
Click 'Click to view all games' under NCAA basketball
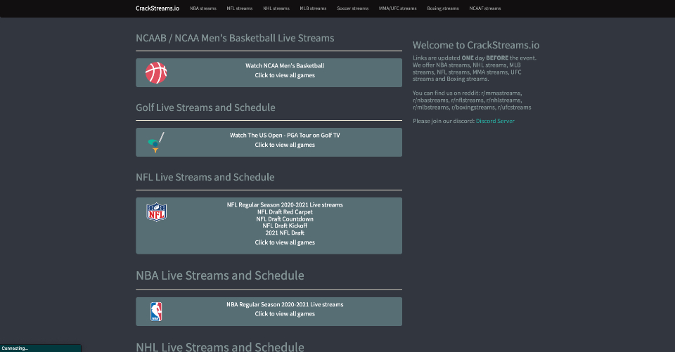(x=285, y=75)
